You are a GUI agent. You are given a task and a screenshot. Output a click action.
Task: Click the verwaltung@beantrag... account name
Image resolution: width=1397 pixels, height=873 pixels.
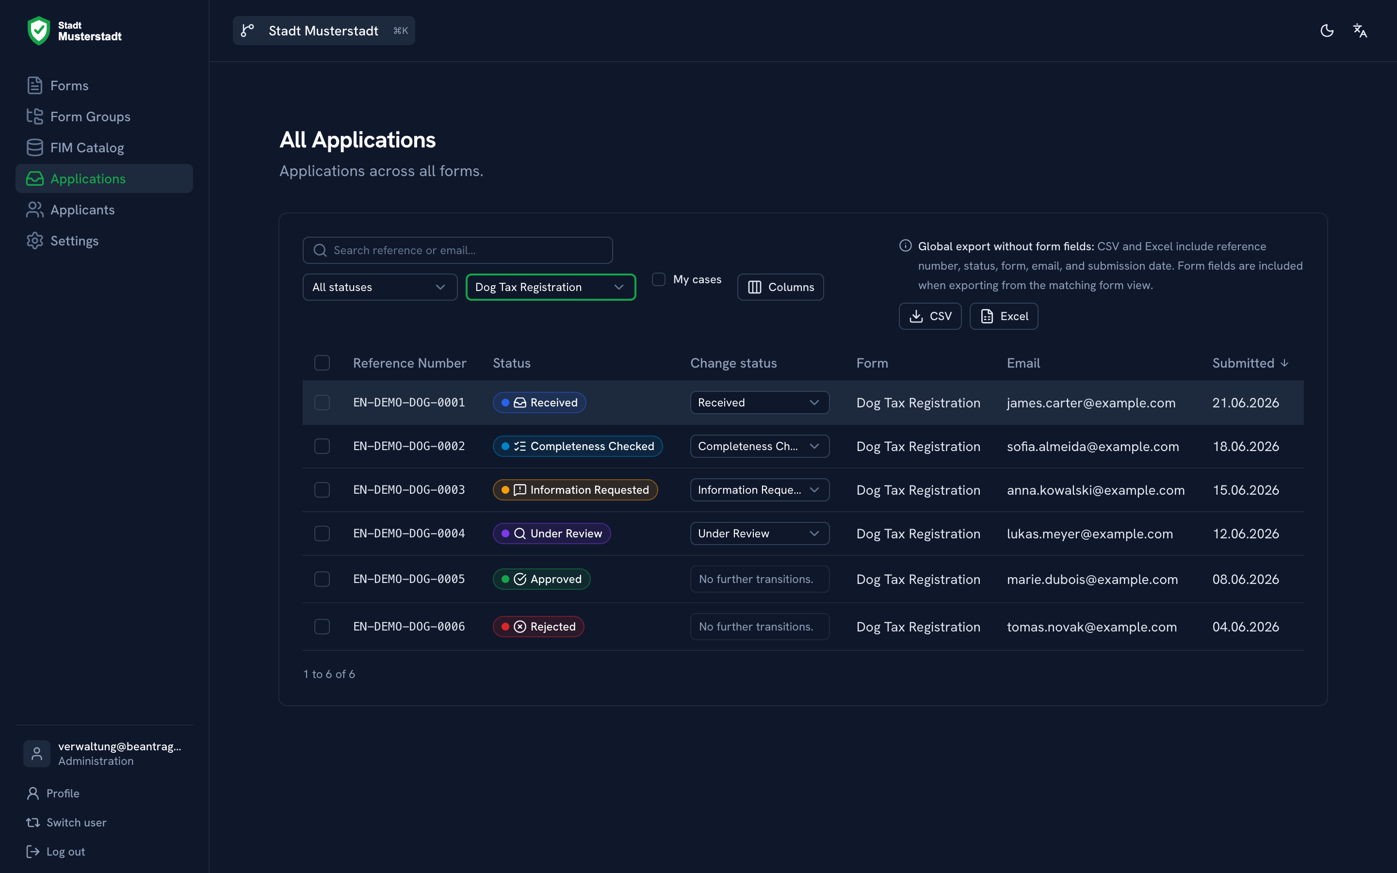point(119,746)
